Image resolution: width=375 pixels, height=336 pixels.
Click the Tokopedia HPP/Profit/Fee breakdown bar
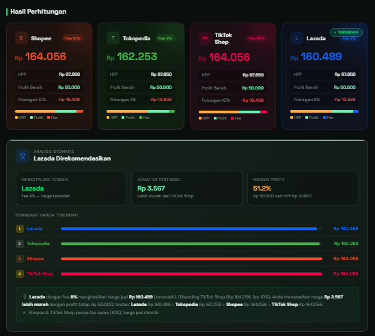pyautogui.click(x=141, y=111)
